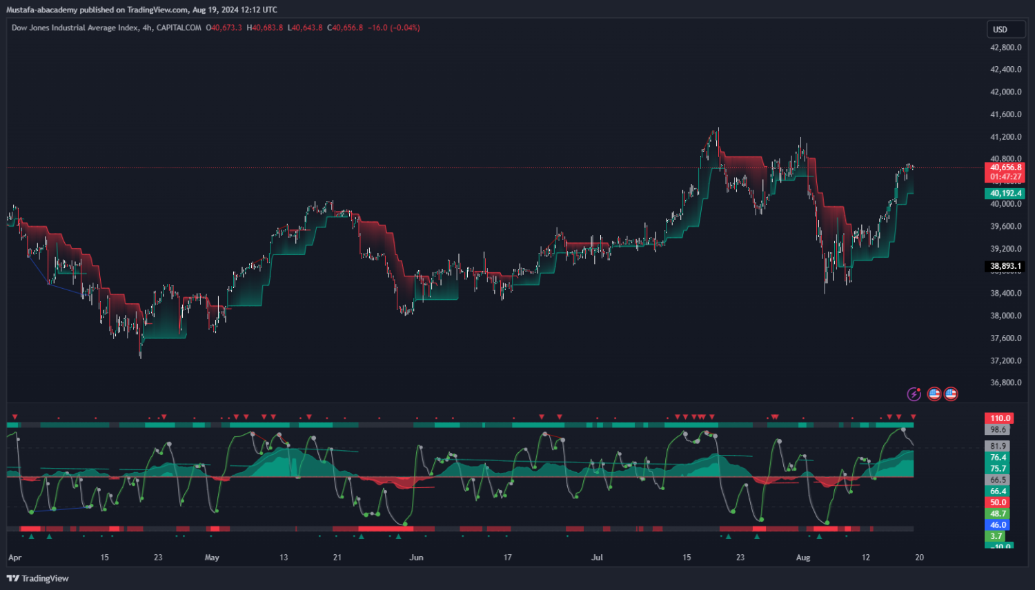Click the black 38,893.1 price label
This screenshot has width=1035, height=590.
pyautogui.click(x=1005, y=266)
